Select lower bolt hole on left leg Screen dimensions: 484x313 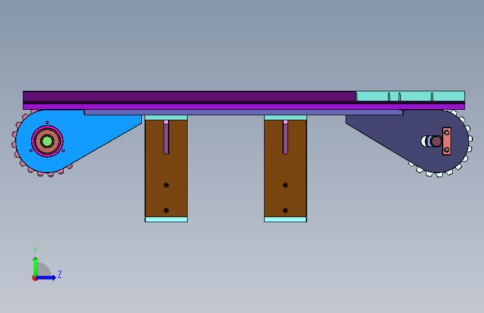pyautogui.click(x=166, y=211)
